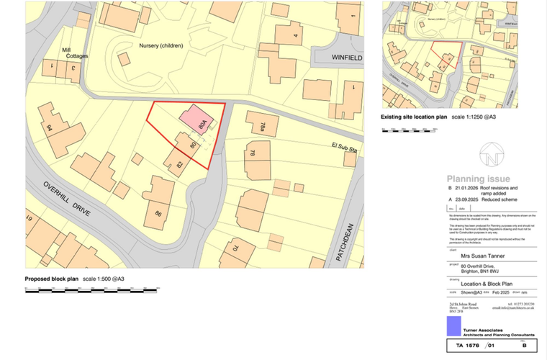Image resolution: width=547 pixels, height=360 pixels.
Task: Select building number 82 inside red boundary
Action: click(x=178, y=163)
